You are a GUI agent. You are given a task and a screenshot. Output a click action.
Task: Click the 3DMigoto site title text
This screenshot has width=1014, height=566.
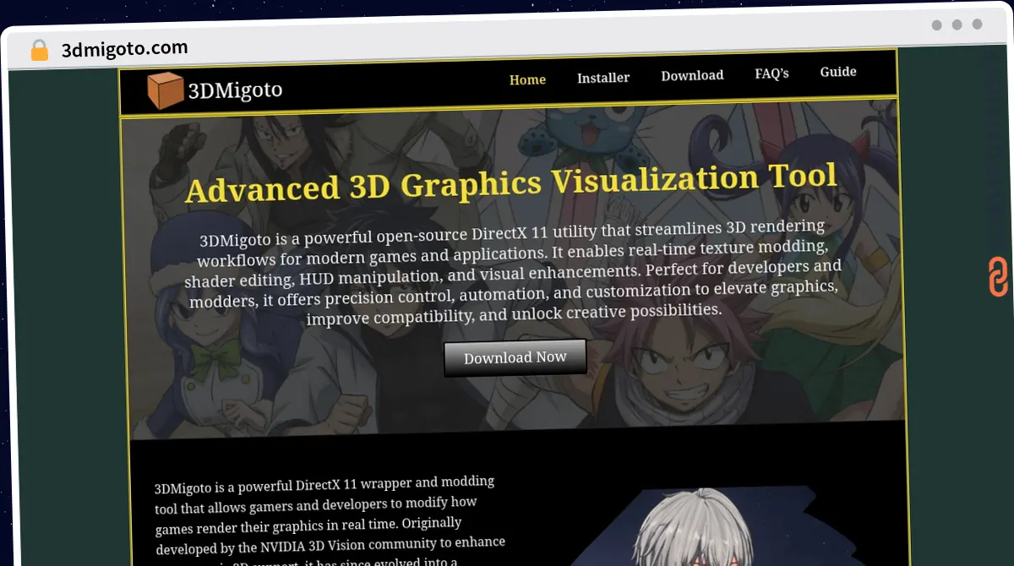[235, 90]
